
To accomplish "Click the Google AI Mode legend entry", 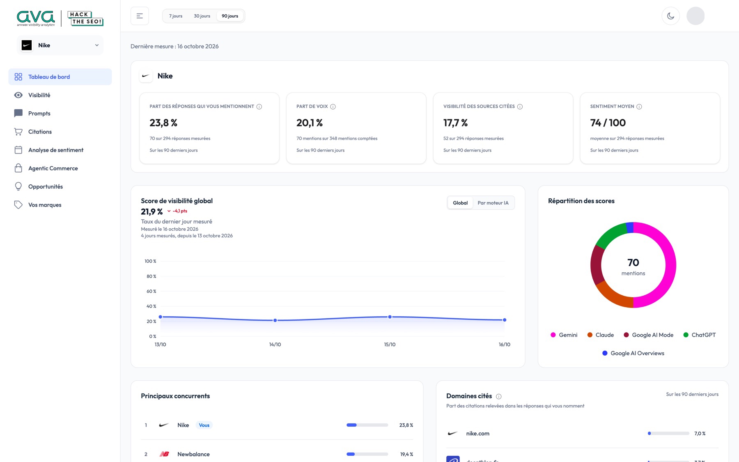I will [648, 335].
